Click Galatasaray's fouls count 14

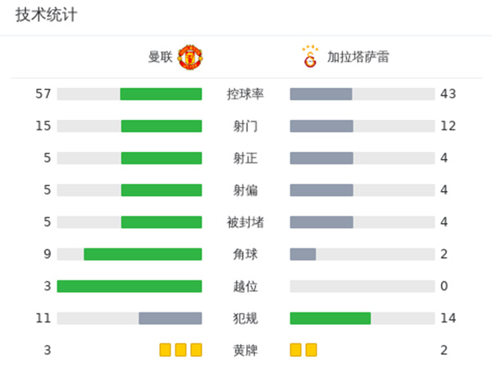(447, 318)
